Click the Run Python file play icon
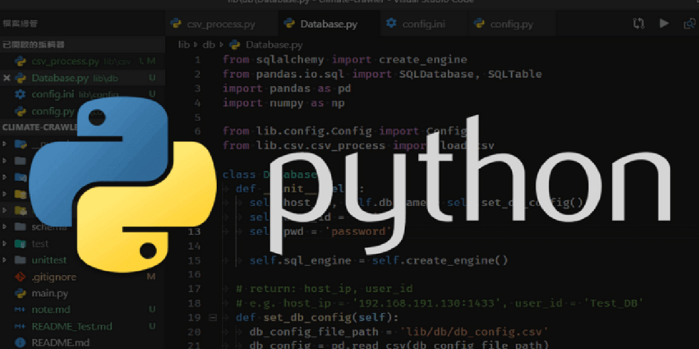Image resolution: width=699 pixels, height=349 pixels. pos(664,23)
